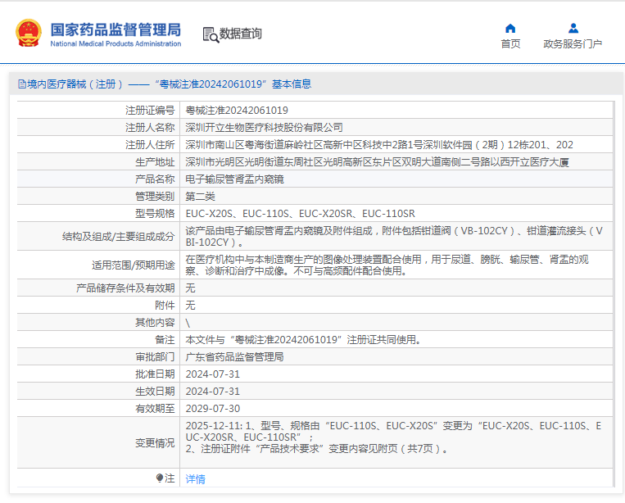This screenshot has height=503, width=625.
Task: Click the 数据查询 magnifier document icon
Action: click(x=211, y=34)
